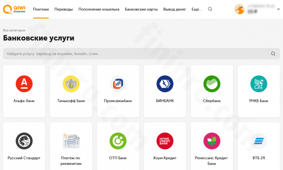The width and height of the screenshot is (283, 170).
Task: Open the Платеж по реквизитам document icon
Action: pos(71,141)
